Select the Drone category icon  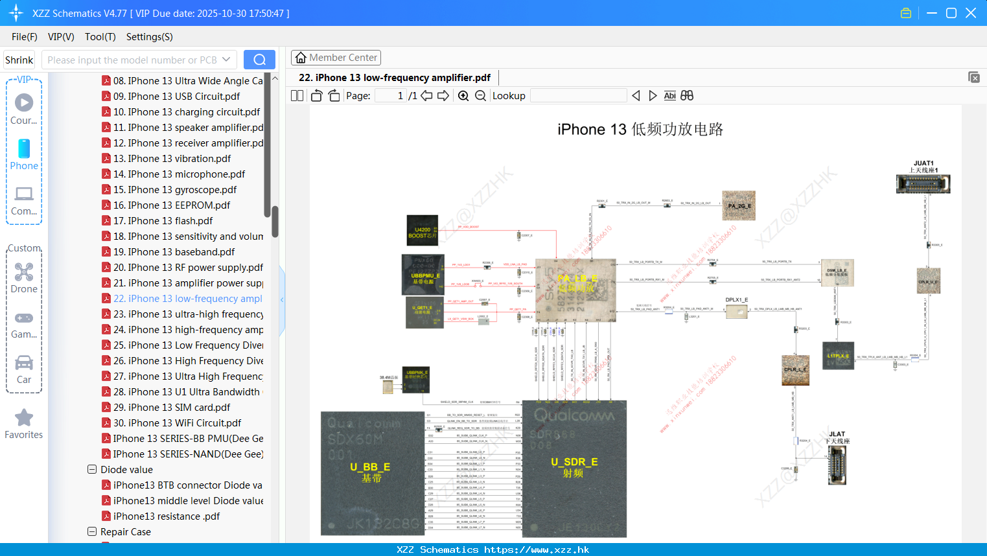click(24, 277)
